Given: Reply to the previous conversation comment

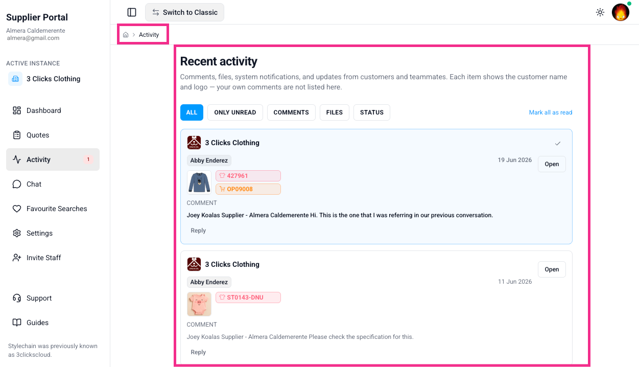Looking at the screenshot, I should pyautogui.click(x=198, y=231).
